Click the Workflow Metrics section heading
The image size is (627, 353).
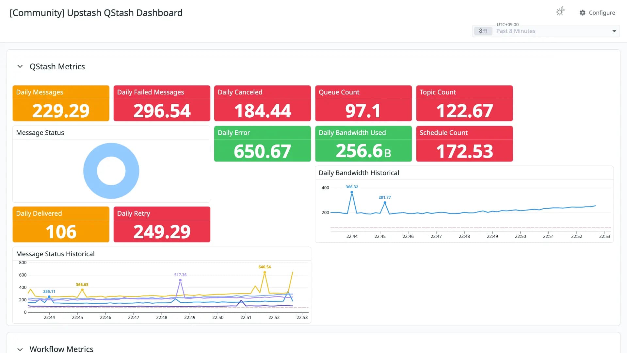point(61,349)
